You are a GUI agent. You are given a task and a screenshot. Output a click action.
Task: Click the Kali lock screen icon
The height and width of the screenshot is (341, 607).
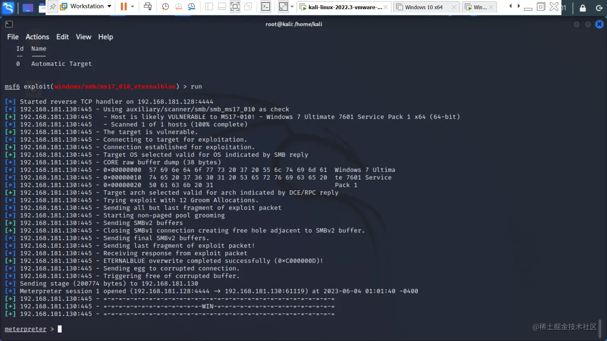[583, 8]
